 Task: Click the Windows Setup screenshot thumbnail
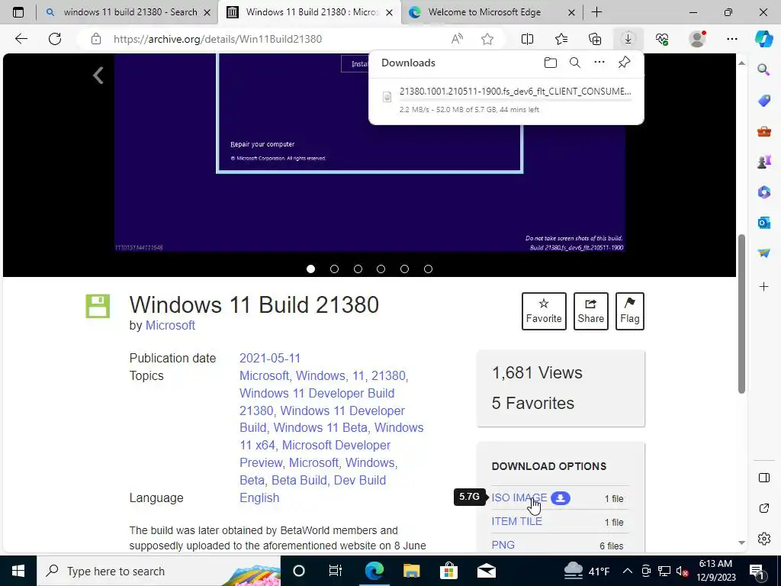click(370, 153)
